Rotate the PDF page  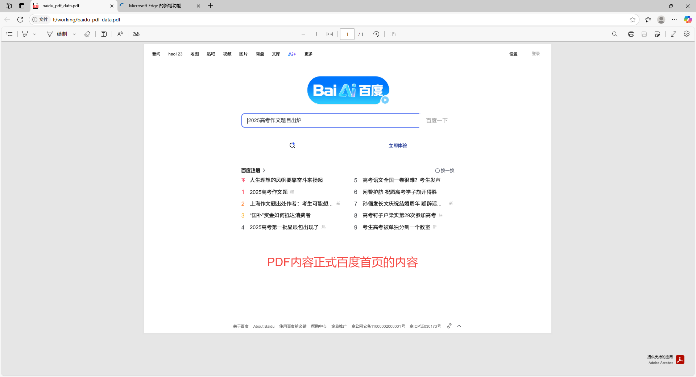coord(376,34)
